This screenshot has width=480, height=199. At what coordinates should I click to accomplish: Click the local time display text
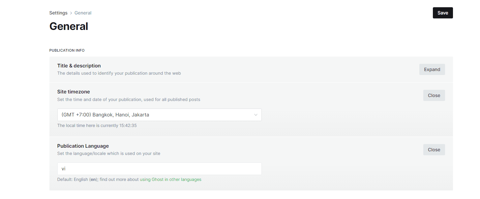coord(97,125)
